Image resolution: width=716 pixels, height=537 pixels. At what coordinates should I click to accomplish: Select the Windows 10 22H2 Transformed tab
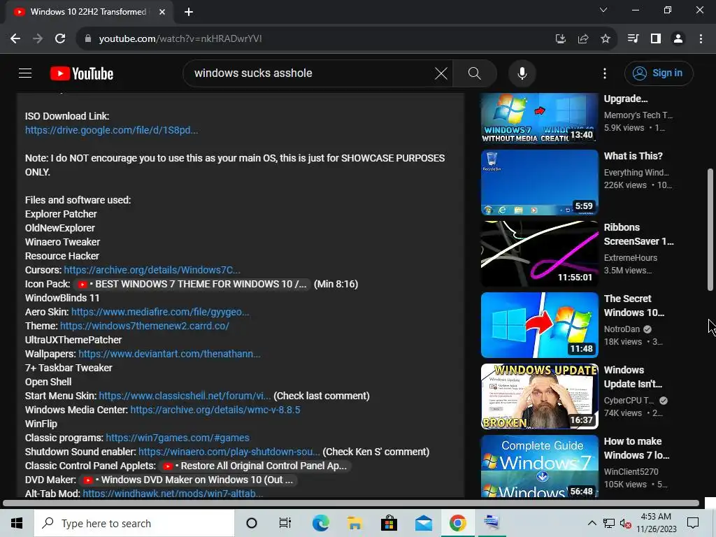pos(89,12)
